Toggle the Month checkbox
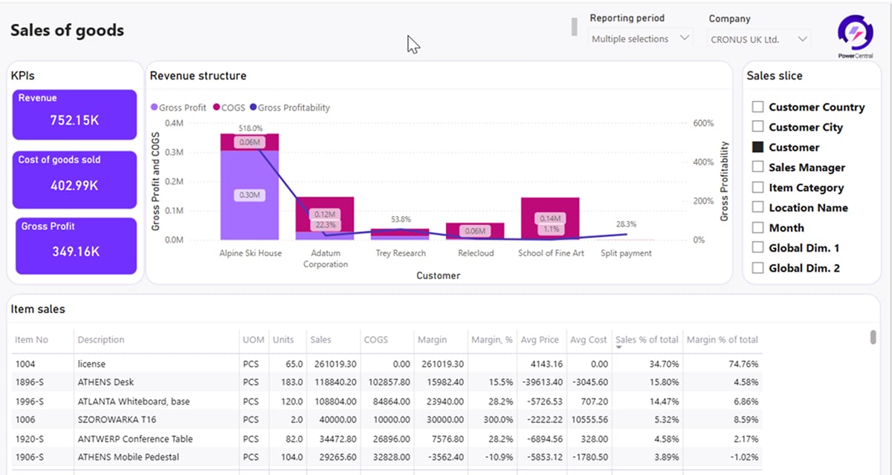The image size is (892, 475). point(757,227)
